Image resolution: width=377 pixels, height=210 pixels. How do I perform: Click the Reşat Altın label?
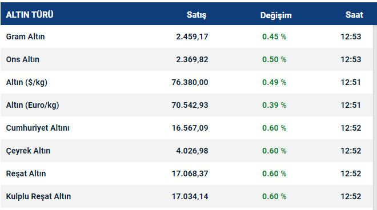point(26,173)
